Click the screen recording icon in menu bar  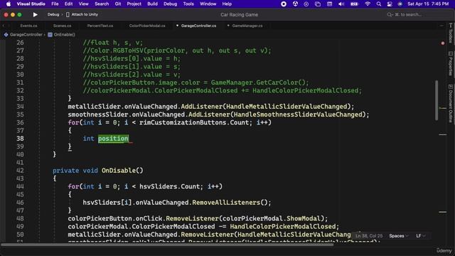[284, 4]
